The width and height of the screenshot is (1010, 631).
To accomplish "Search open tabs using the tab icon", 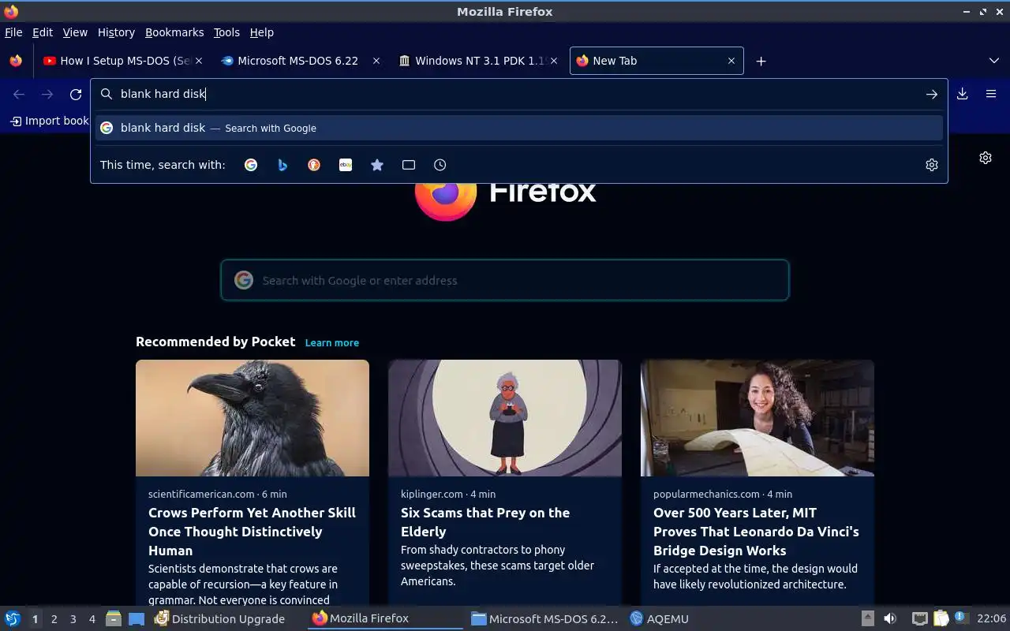I will (409, 165).
